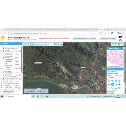
Task: Click document icon beside Ulice i adresy
Action: (x=20, y=87)
